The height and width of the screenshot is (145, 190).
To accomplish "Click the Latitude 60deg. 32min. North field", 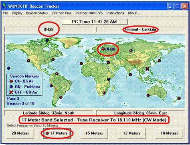I will click(49, 113).
